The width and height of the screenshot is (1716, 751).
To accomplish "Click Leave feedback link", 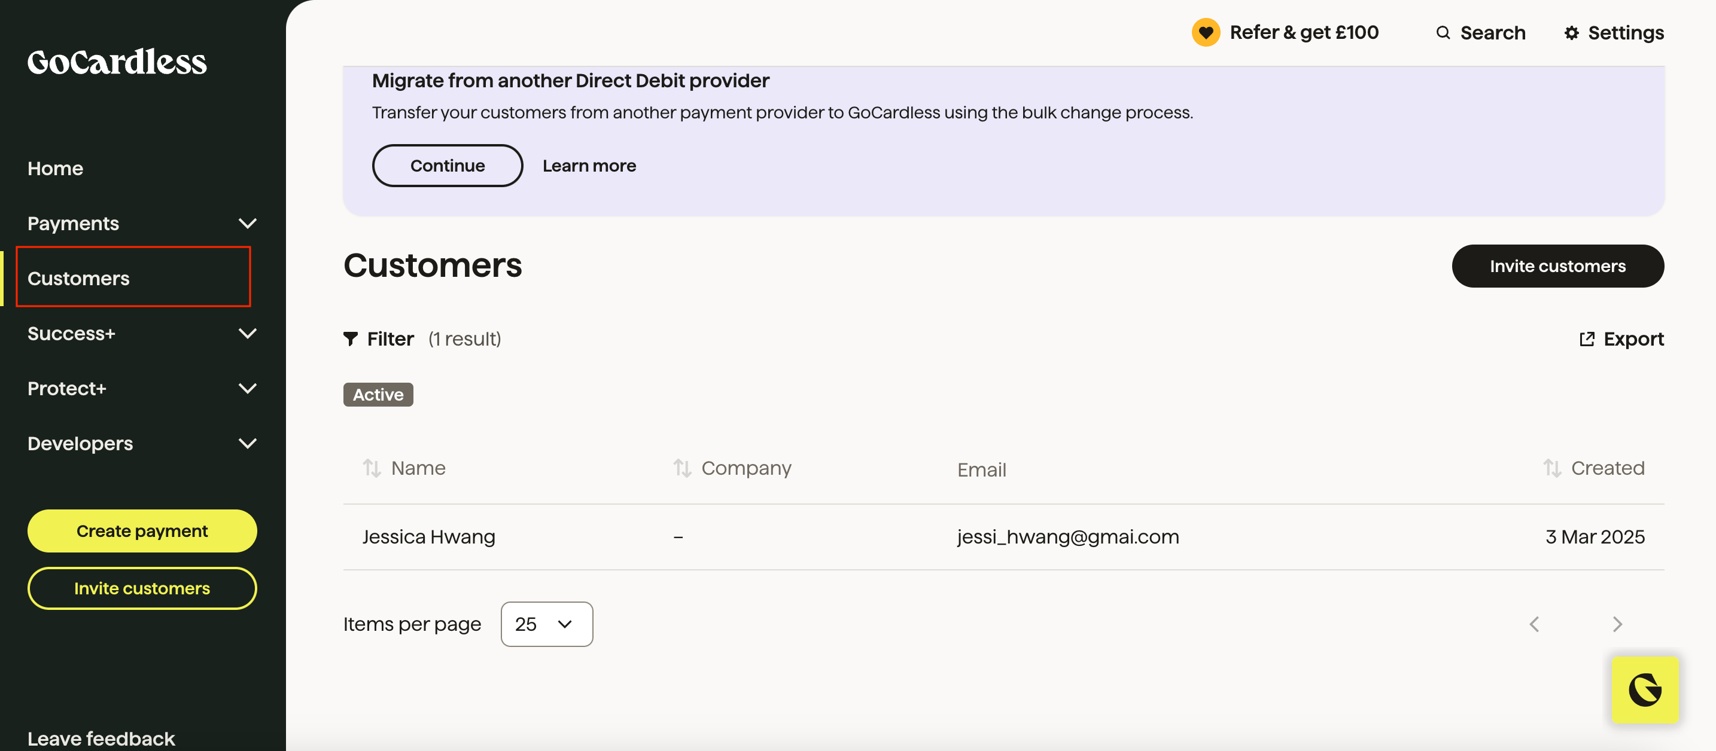I will click(101, 738).
